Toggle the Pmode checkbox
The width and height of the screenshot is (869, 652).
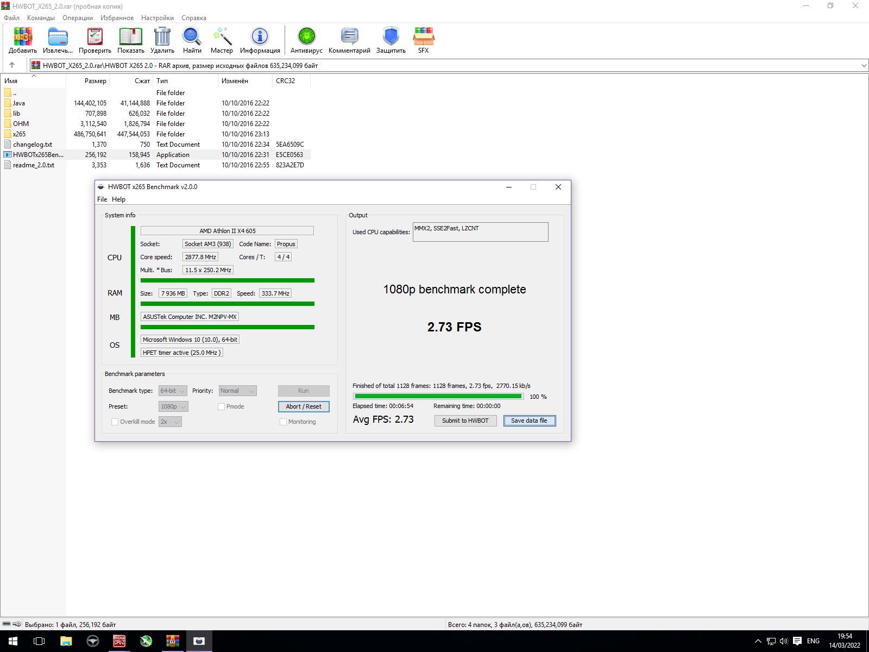(222, 406)
